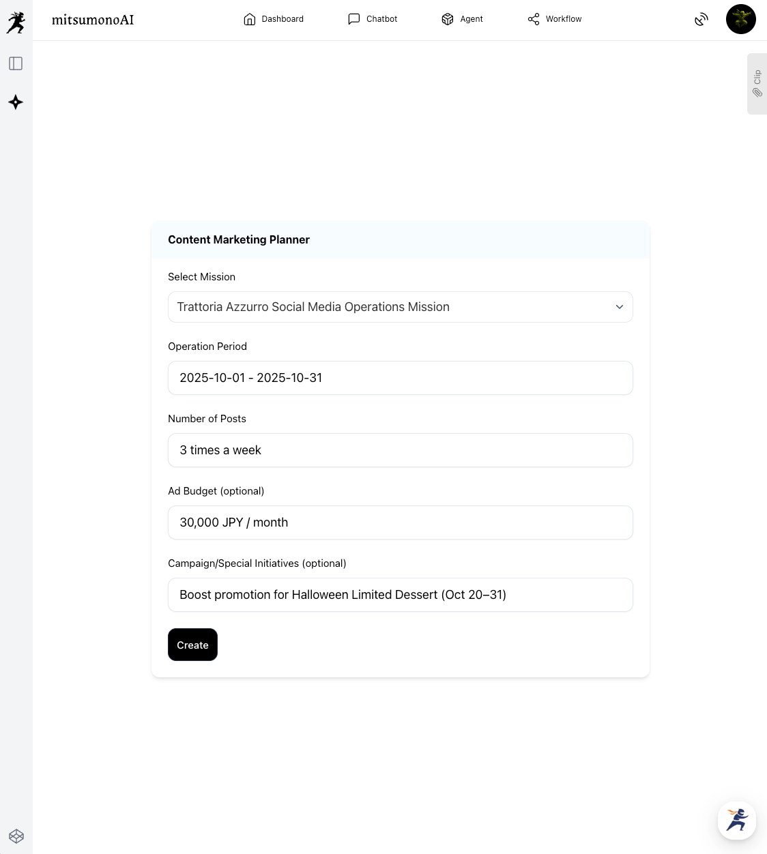Click the satellite broadcast icon in header
This screenshot has height=854, width=767.
pos(701,19)
